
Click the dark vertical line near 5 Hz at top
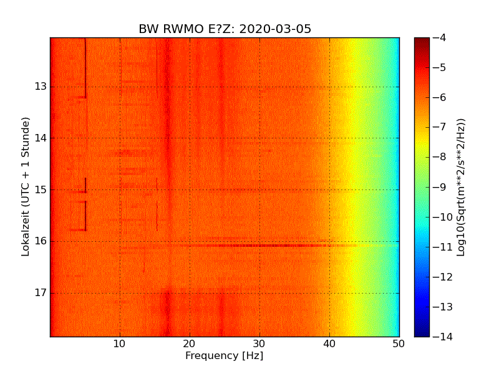[x=85, y=68]
